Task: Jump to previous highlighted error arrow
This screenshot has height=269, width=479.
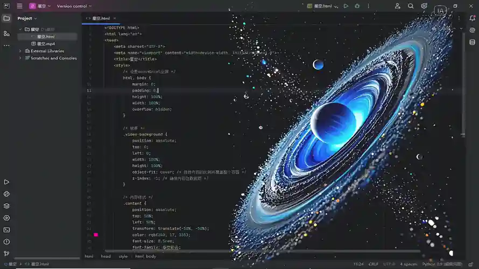Action: [x=454, y=28]
